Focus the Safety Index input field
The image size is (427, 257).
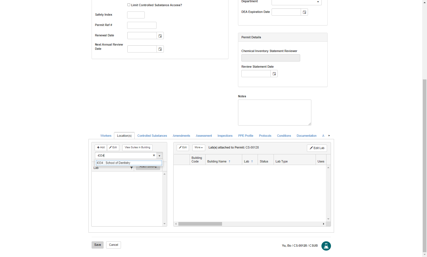(x=136, y=15)
